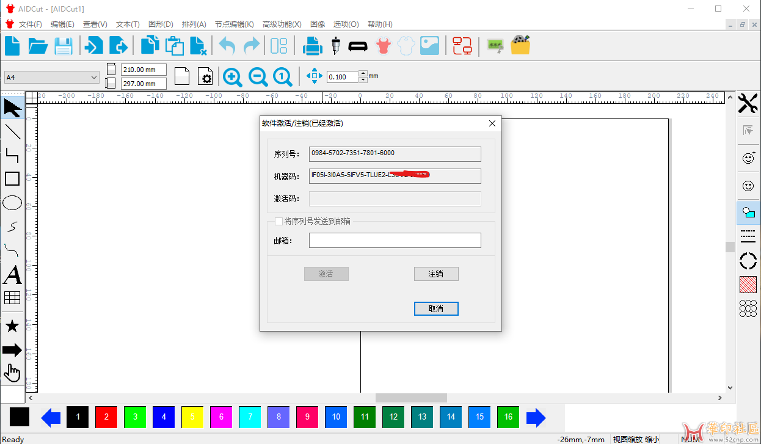Redo the last action
The height and width of the screenshot is (444, 761).
pyautogui.click(x=252, y=46)
